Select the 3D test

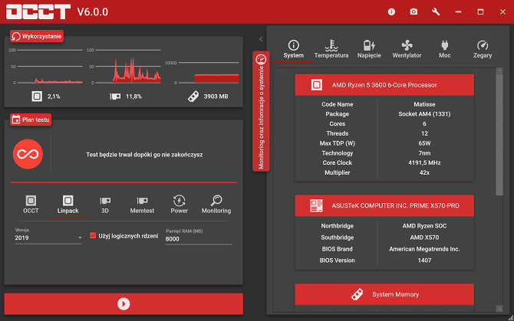click(x=105, y=205)
